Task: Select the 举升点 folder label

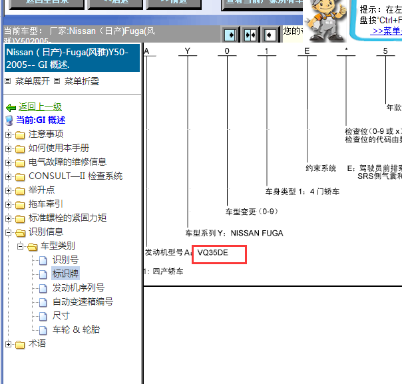Action: [41, 190]
